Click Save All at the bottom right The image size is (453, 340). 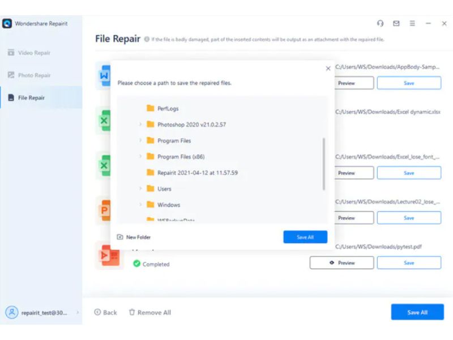[417, 312]
